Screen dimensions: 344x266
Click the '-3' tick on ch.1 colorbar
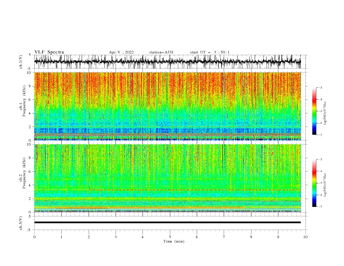point(320,87)
